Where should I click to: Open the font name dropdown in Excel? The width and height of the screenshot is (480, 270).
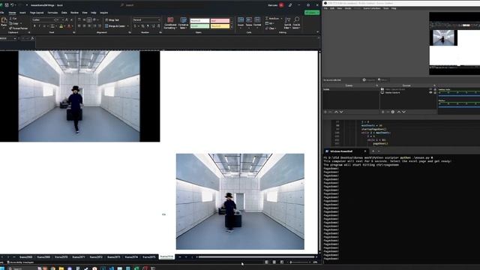click(x=55, y=20)
